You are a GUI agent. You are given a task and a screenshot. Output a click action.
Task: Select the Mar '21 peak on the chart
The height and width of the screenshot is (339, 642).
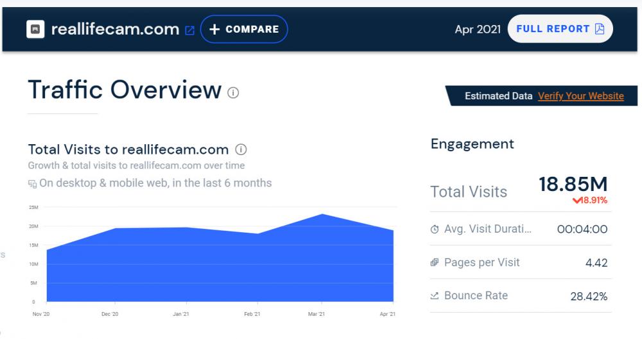point(322,215)
